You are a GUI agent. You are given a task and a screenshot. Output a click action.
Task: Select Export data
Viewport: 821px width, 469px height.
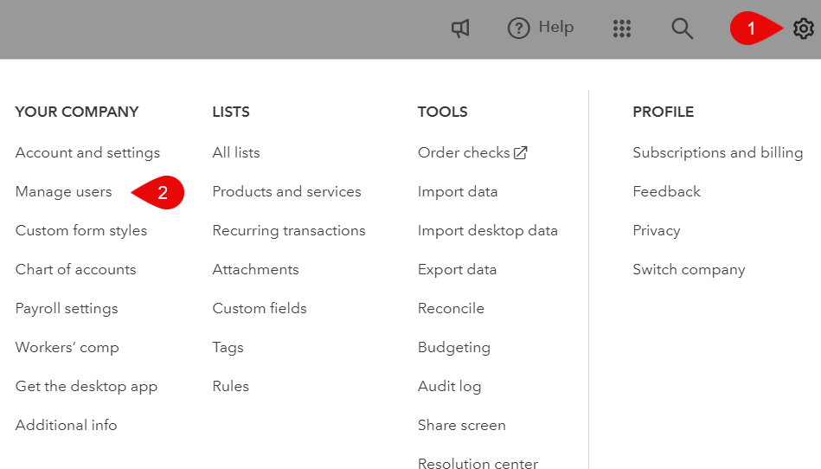[457, 270]
